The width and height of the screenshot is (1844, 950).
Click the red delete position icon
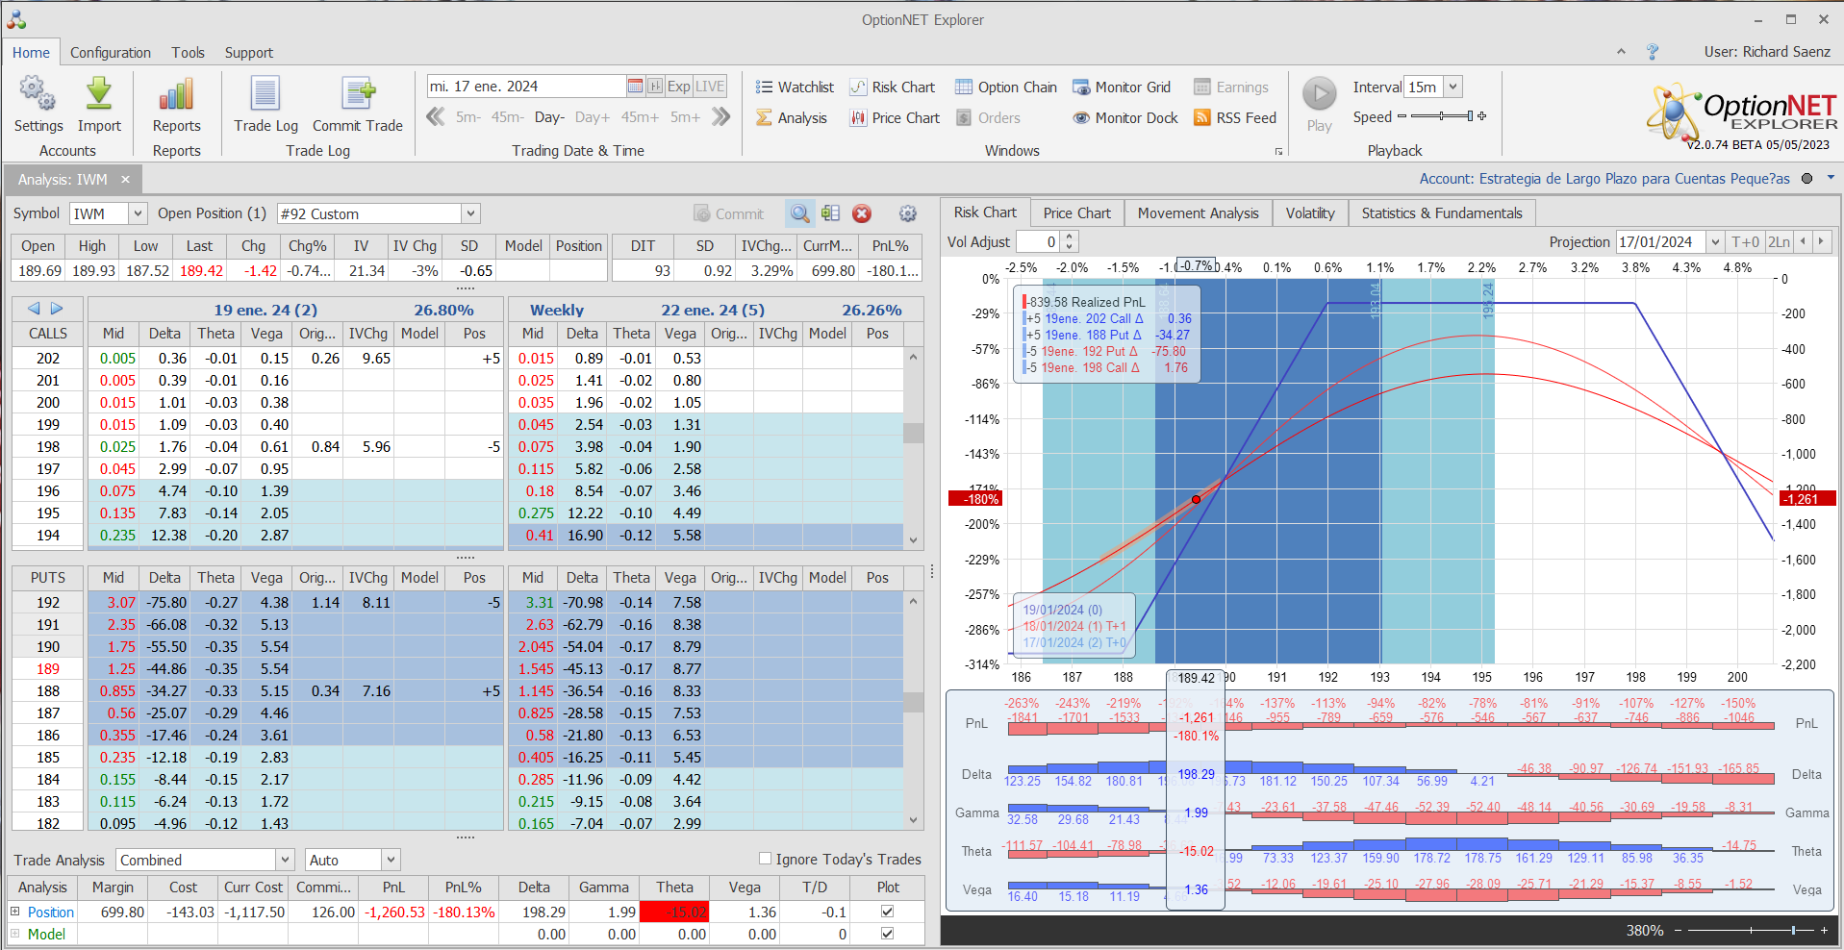coord(862,213)
